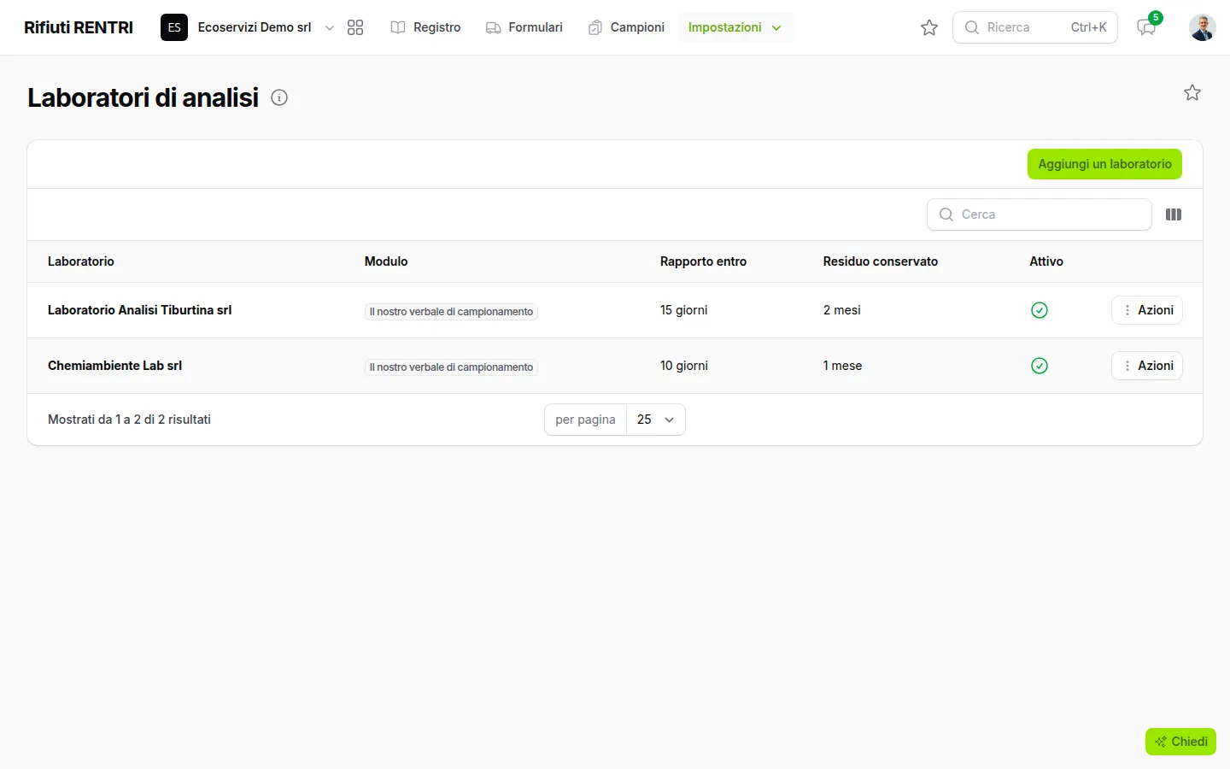
Task: Click the favorites star in top navbar
Action: point(929,27)
